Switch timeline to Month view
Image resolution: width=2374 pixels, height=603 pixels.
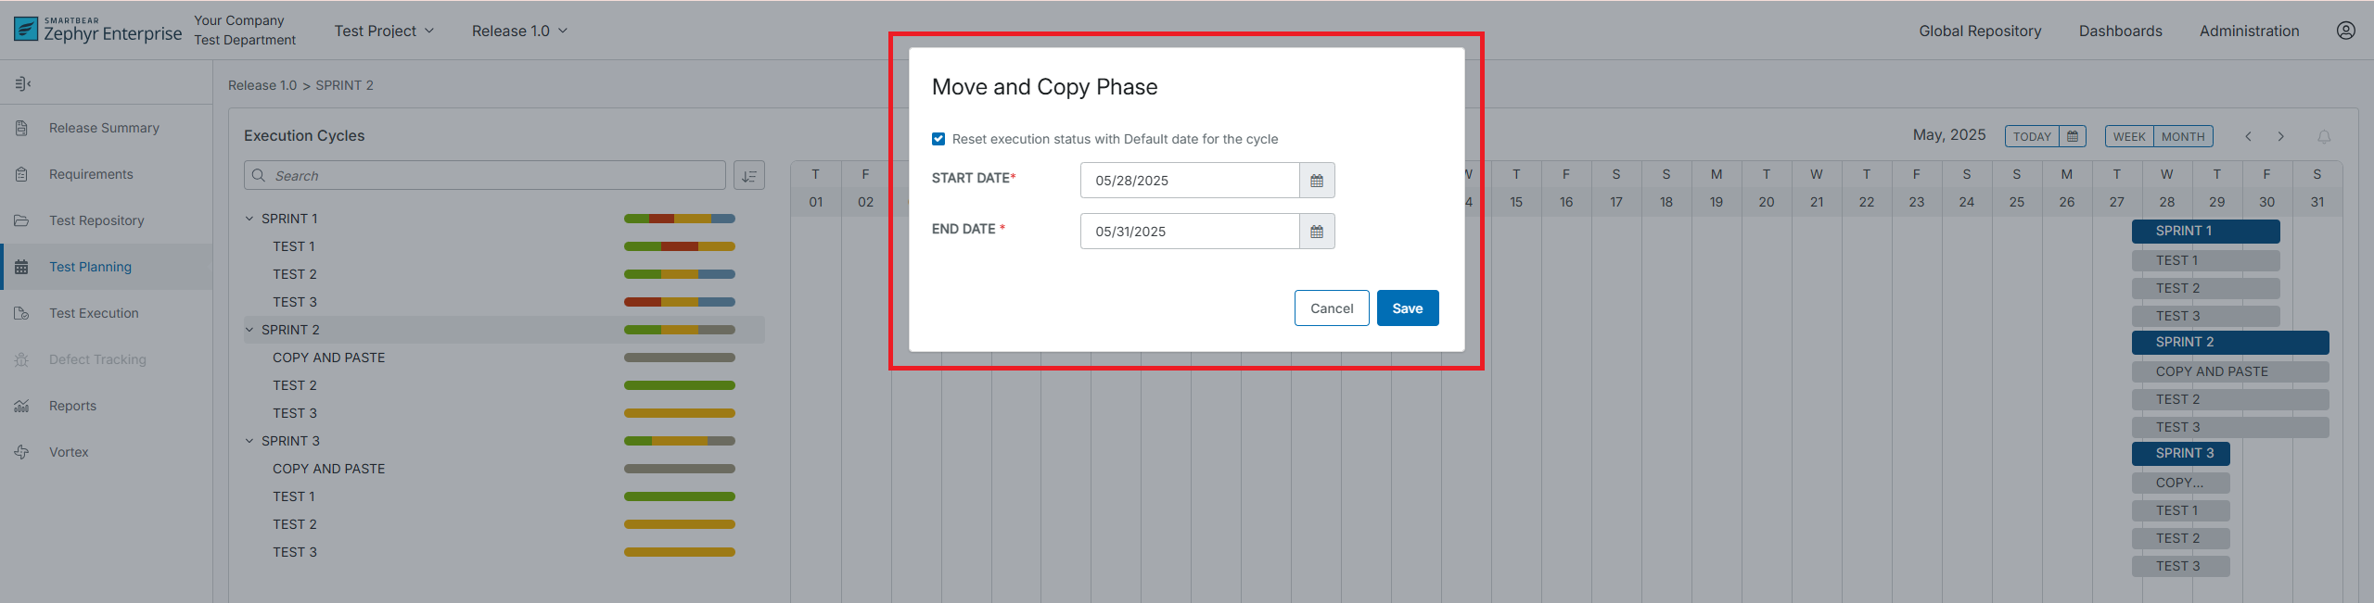[2183, 136]
